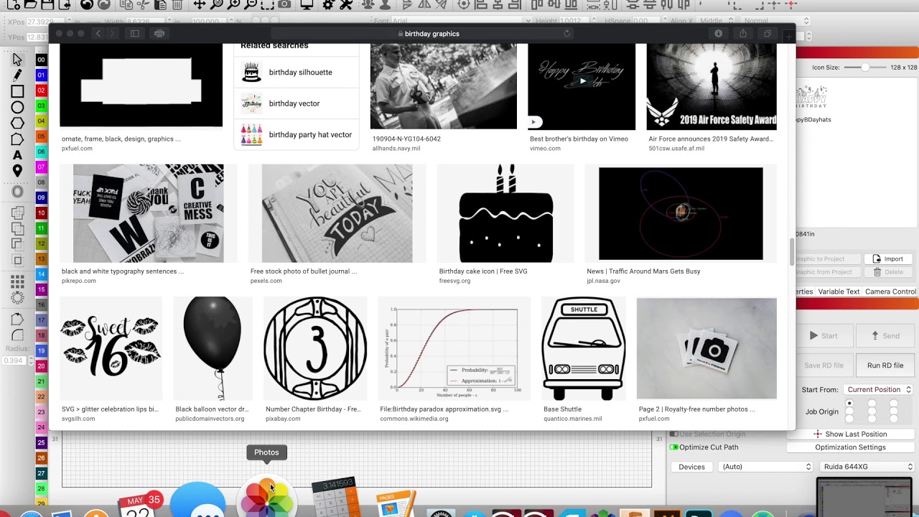Toggle Optimize Cut Path switch
The width and height of the screenshot is (919, 517).
click(673, 447)
